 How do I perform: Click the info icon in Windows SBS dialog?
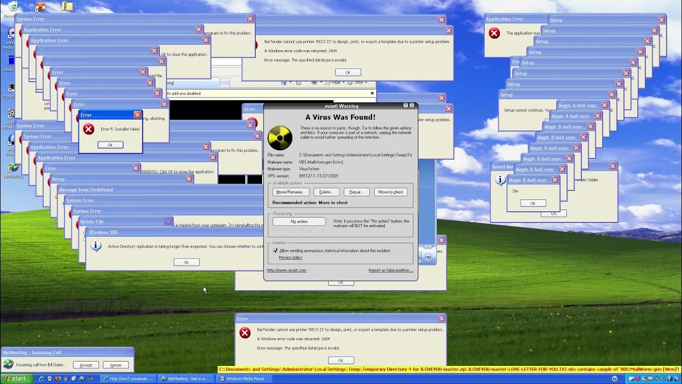96,246
